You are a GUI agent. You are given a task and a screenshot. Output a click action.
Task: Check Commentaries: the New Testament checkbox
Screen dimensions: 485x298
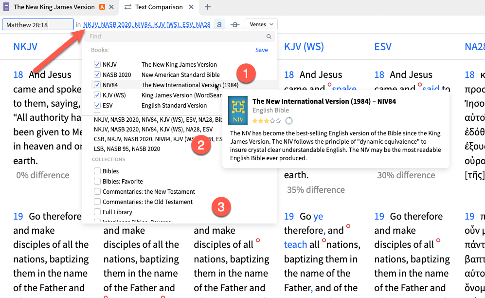click(97, 191)
